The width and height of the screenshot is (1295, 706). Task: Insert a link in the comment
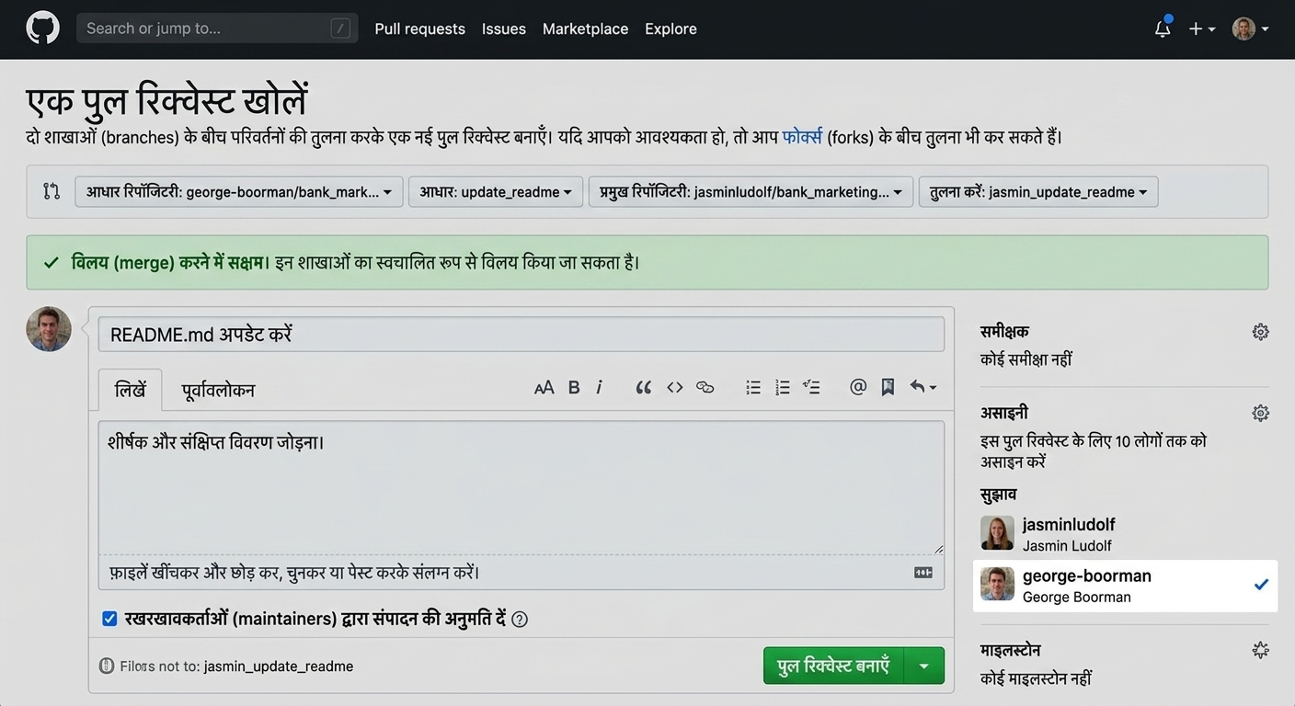705,387
